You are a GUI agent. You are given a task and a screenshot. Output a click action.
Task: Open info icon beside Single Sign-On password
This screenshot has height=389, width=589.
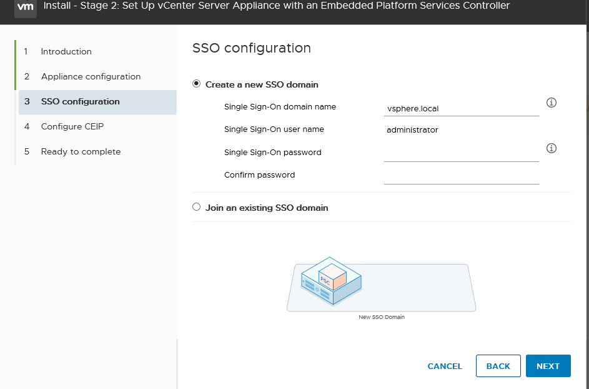pyautogui.click(x=551, y=148)
